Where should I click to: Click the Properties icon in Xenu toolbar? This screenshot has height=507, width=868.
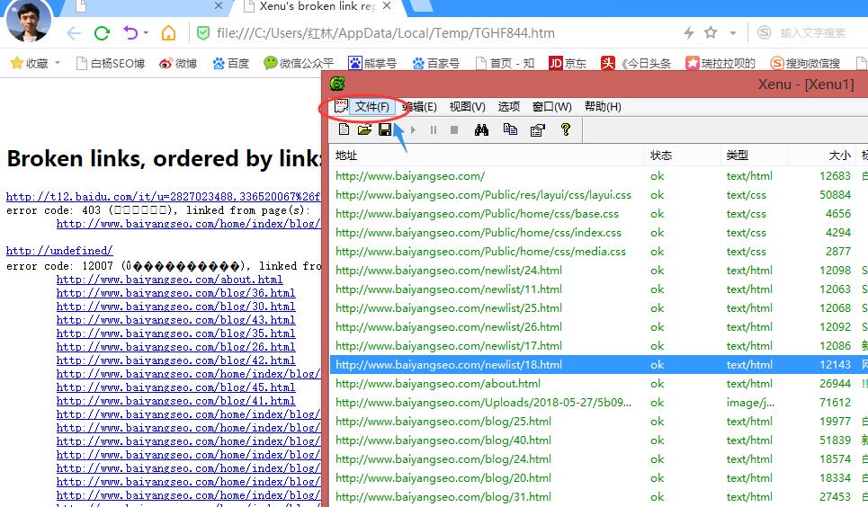click(538, 130)
